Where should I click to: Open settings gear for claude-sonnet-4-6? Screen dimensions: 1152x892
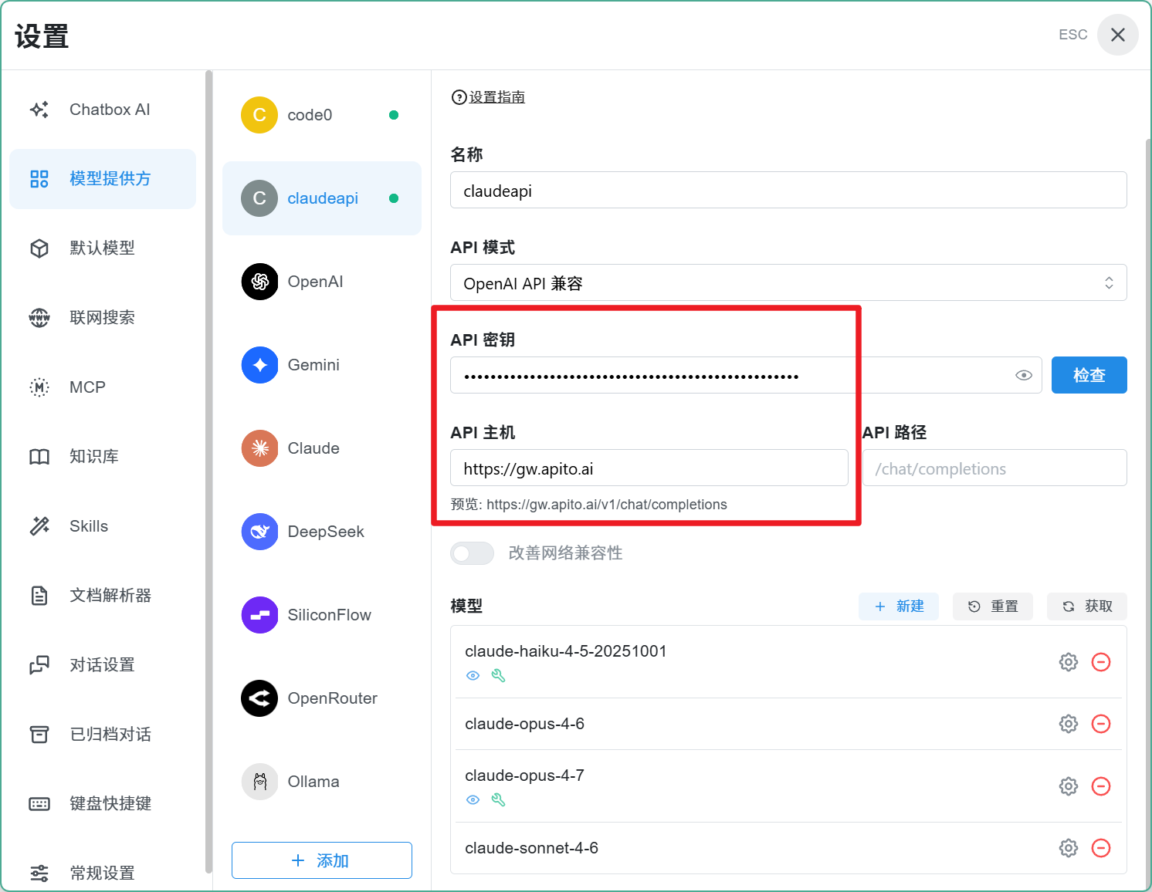click(x=1069, y=848)
